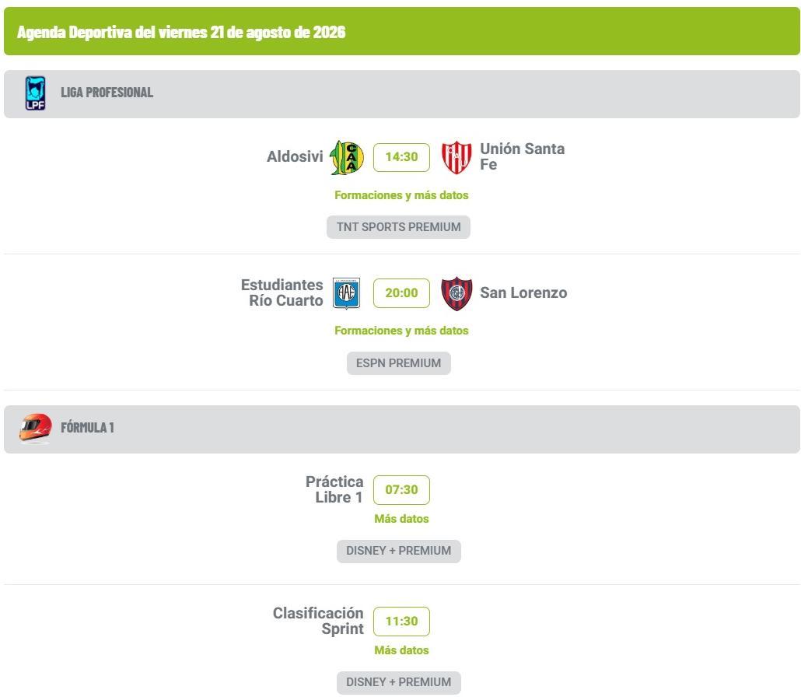
Task: Click the LIGA PROFESIONAL section heading
Action: pos(107,93)
